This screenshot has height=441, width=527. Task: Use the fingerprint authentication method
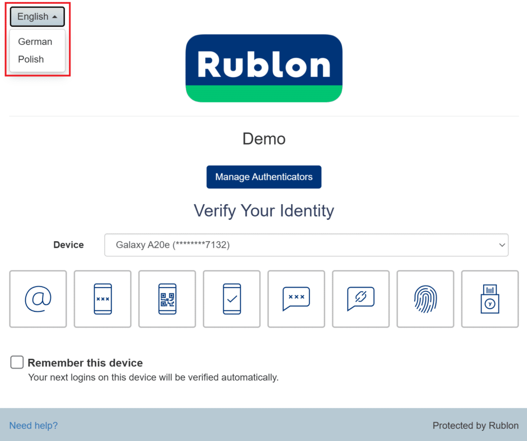[425, 299]
